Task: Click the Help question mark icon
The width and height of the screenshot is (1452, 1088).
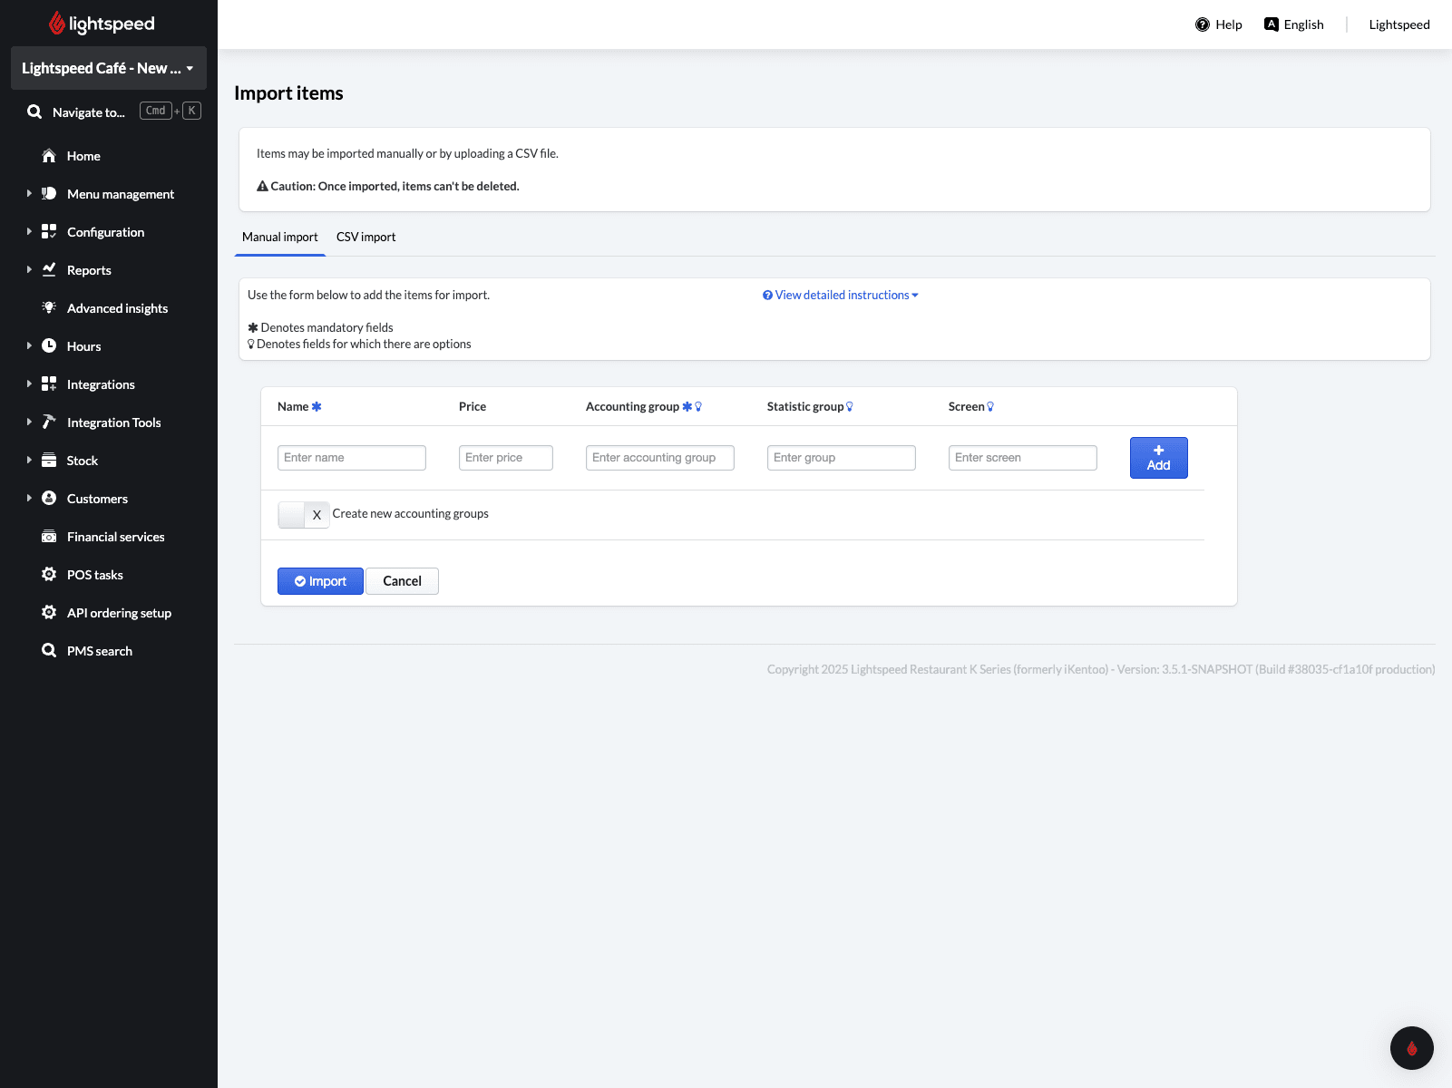Action: (1203, 24)
